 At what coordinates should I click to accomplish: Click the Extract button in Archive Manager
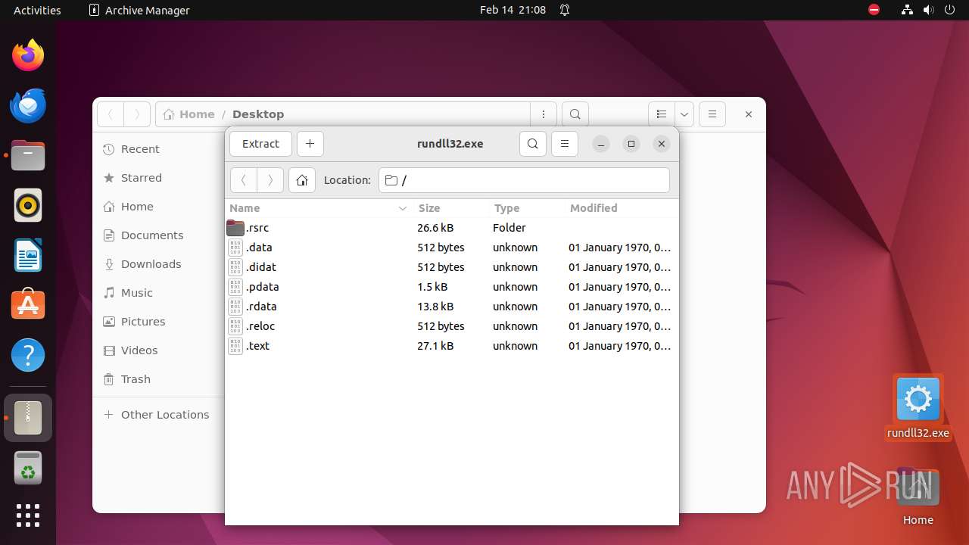point(260,144)
